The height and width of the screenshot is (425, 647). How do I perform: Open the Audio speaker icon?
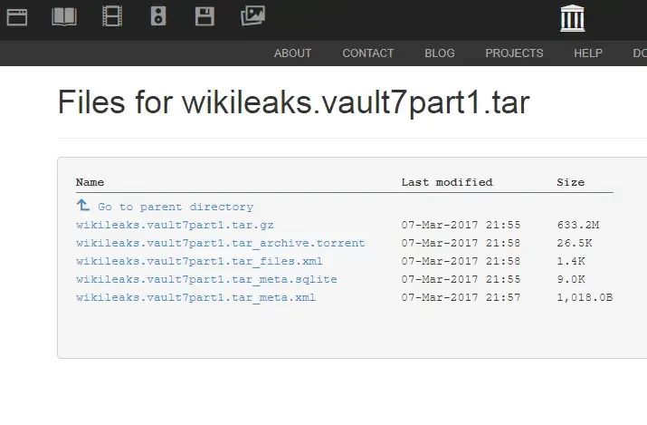pyautogui.click(x=158, y=15)
